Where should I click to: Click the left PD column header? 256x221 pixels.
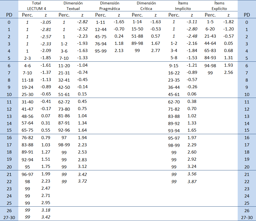[x=9, y=15]
